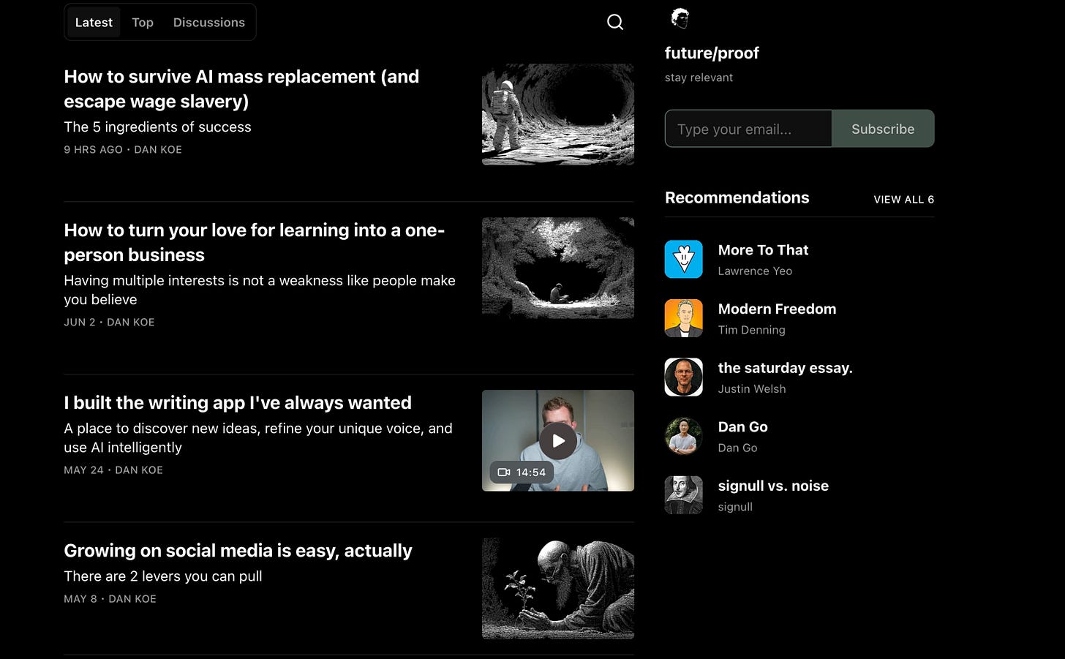
Task: Open the More To That recommendation title
Action: [763, 250]
